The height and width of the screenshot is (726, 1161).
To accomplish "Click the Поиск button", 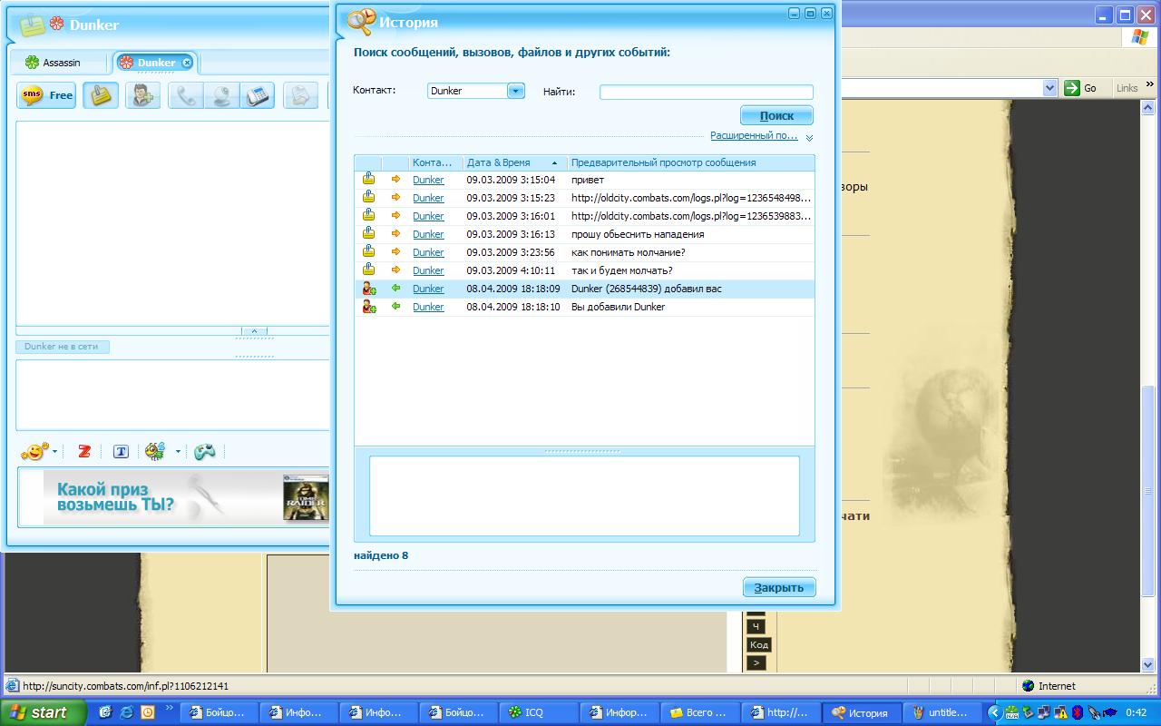I will (x=776, y=115).
